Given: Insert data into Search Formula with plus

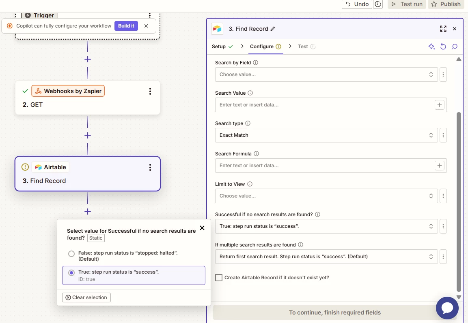Looking at the screenshot, I should pos(439,166).
